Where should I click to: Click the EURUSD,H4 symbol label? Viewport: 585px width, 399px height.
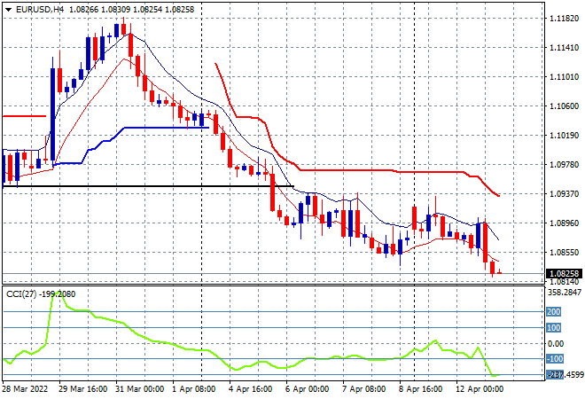pos(35,7)
